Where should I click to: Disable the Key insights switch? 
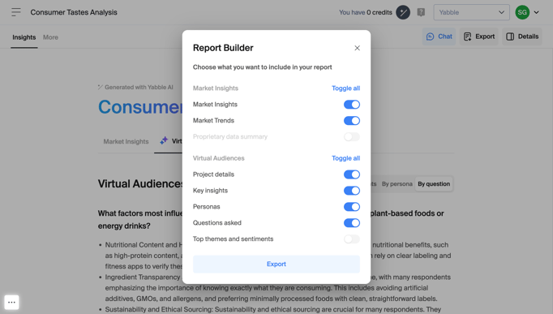pos(352,191)
